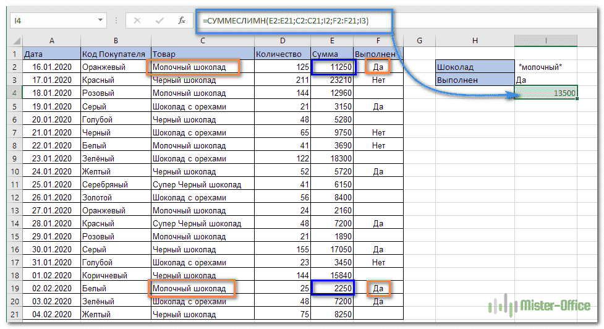
Task: Select the cell containing *молочный* criterion
Action: point(546,67)
